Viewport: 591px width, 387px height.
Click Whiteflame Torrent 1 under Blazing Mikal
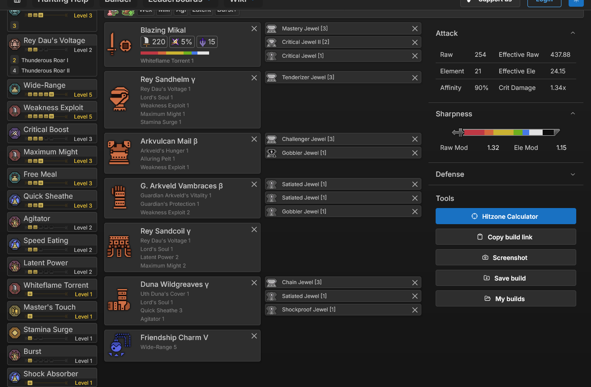(x=167, y=61)
